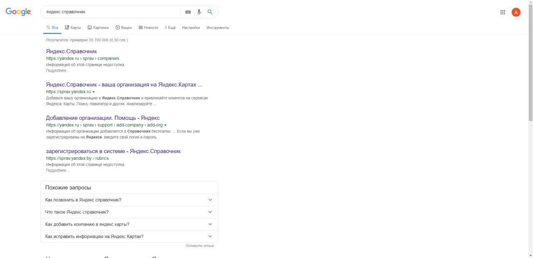Expand 'Как добавить компанию в яндекс карты?' question
Image resolution: width=533 pixels, height=258 pixels.
point(129,224)
